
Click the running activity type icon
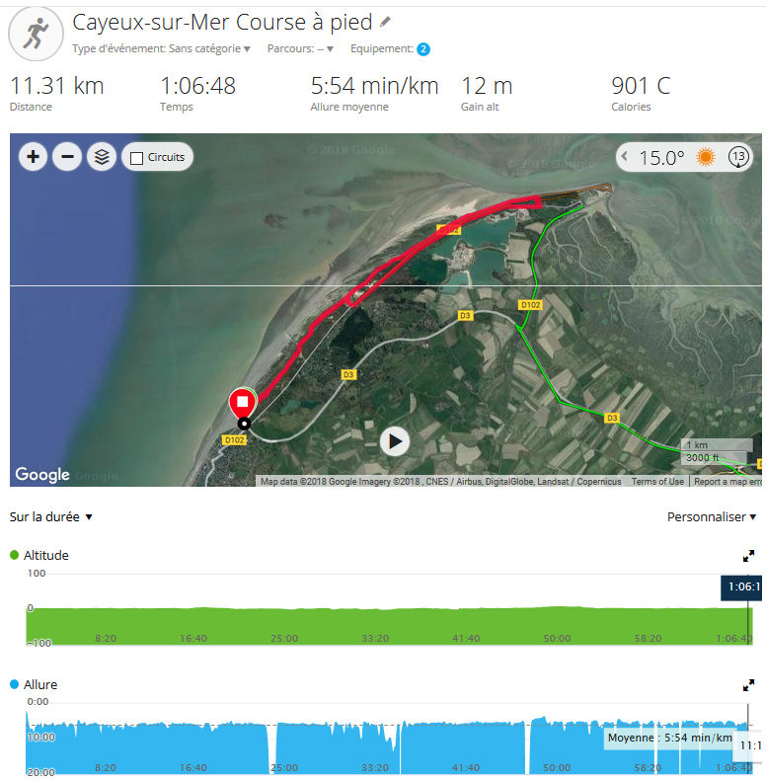[36, 34]
